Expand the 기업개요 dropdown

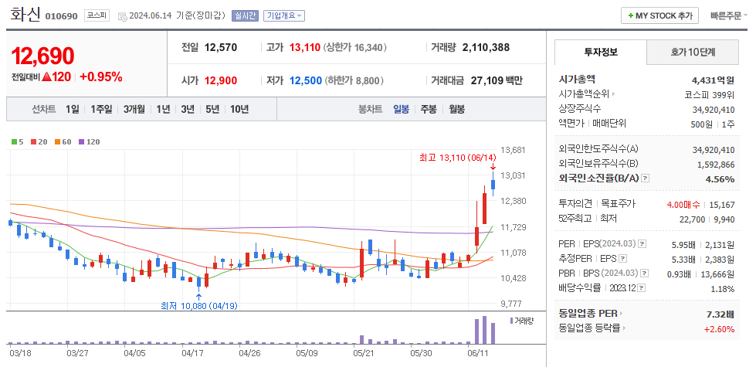click(x=284, y=16)
